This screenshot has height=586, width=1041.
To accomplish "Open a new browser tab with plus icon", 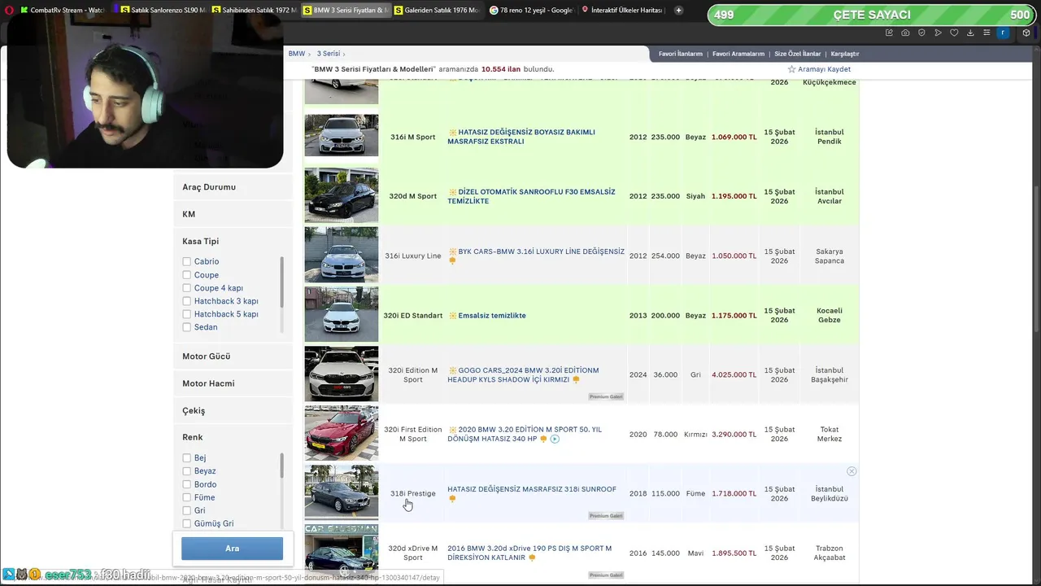I will coord(678,10).
